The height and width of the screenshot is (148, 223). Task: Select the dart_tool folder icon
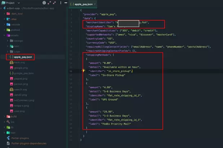point(8,14)
